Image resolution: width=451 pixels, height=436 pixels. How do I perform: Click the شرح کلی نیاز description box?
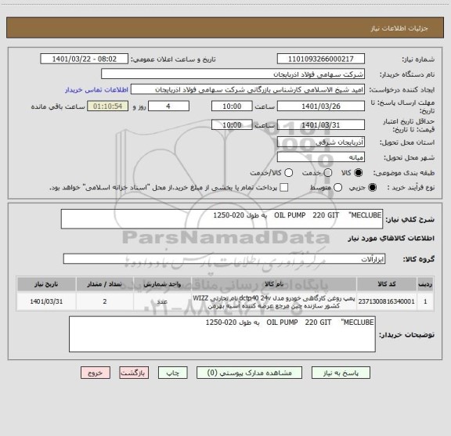tap(222, 219)
